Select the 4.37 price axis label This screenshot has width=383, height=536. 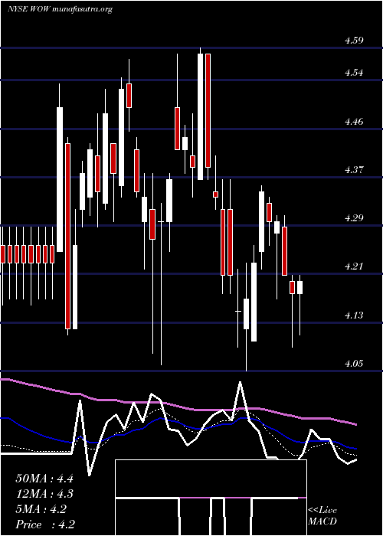pyautogui.click(x=354, y=169)
